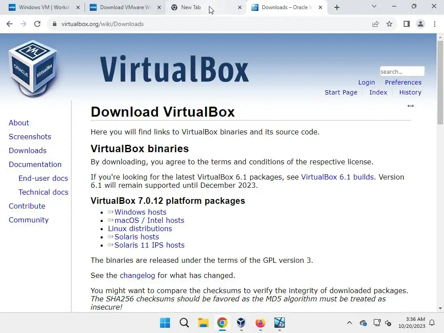Open the page History link

pos(410,92)
